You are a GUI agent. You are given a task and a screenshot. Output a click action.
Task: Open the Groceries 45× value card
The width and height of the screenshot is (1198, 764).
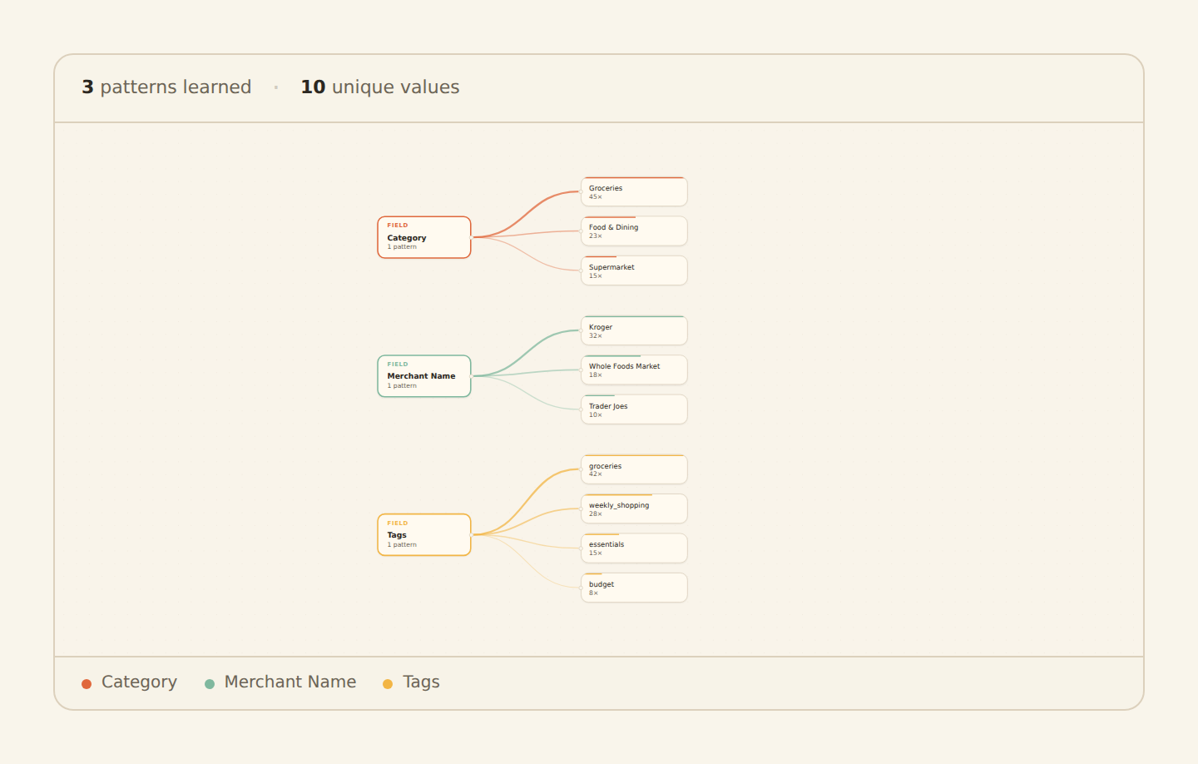634,191
